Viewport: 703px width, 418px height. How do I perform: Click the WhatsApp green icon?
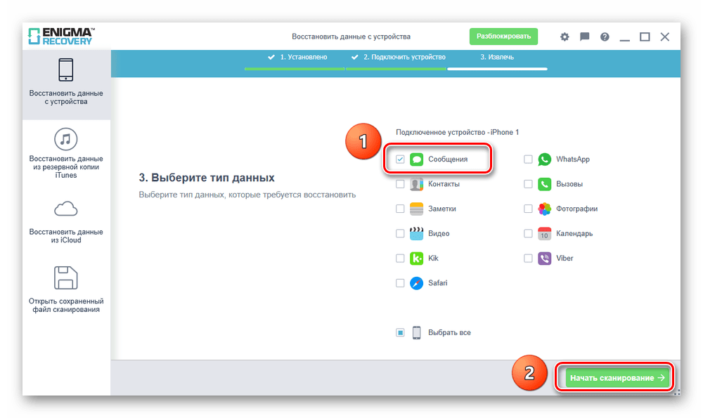coord(544,159)
